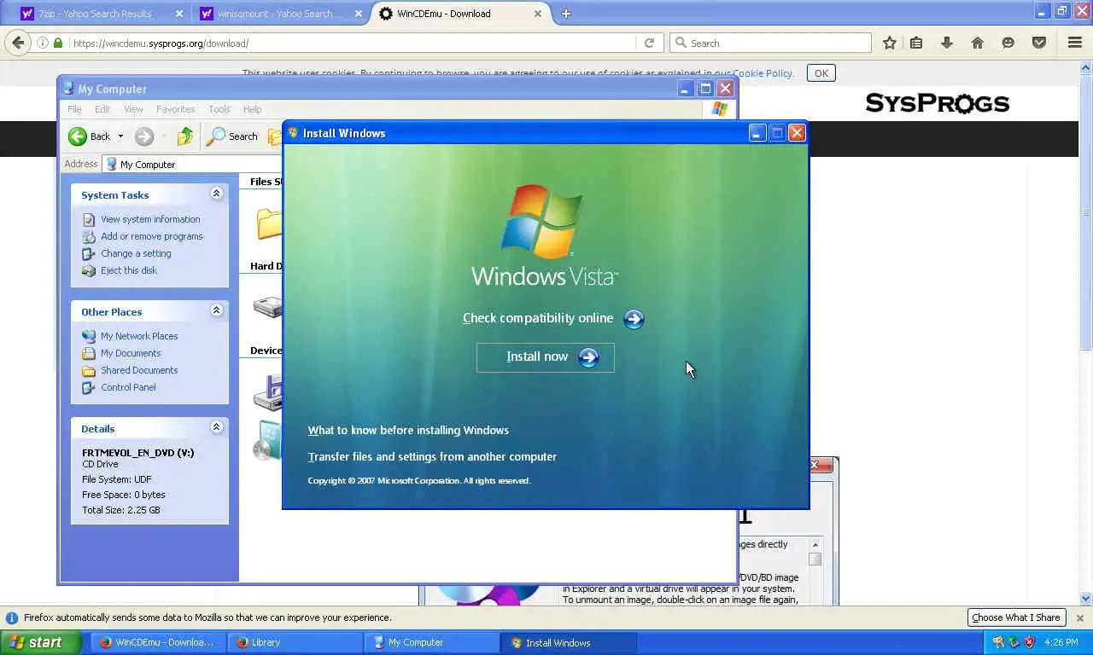The image size is (1093, 655).
Task: Open My Documents in Other Places
Action: point(131,353)
